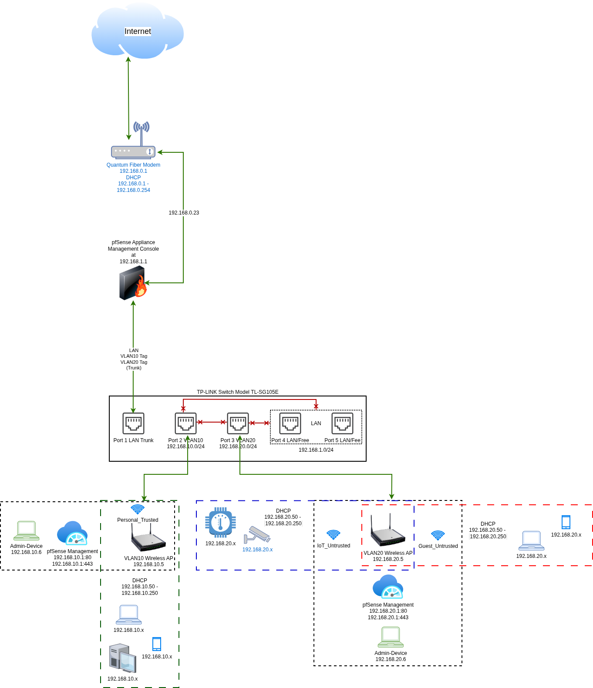The width and height of the screenshot is (593, 688).
Task: Click the IoT_Untrusted Wi-Fi icon
Action: pos(334,535)
